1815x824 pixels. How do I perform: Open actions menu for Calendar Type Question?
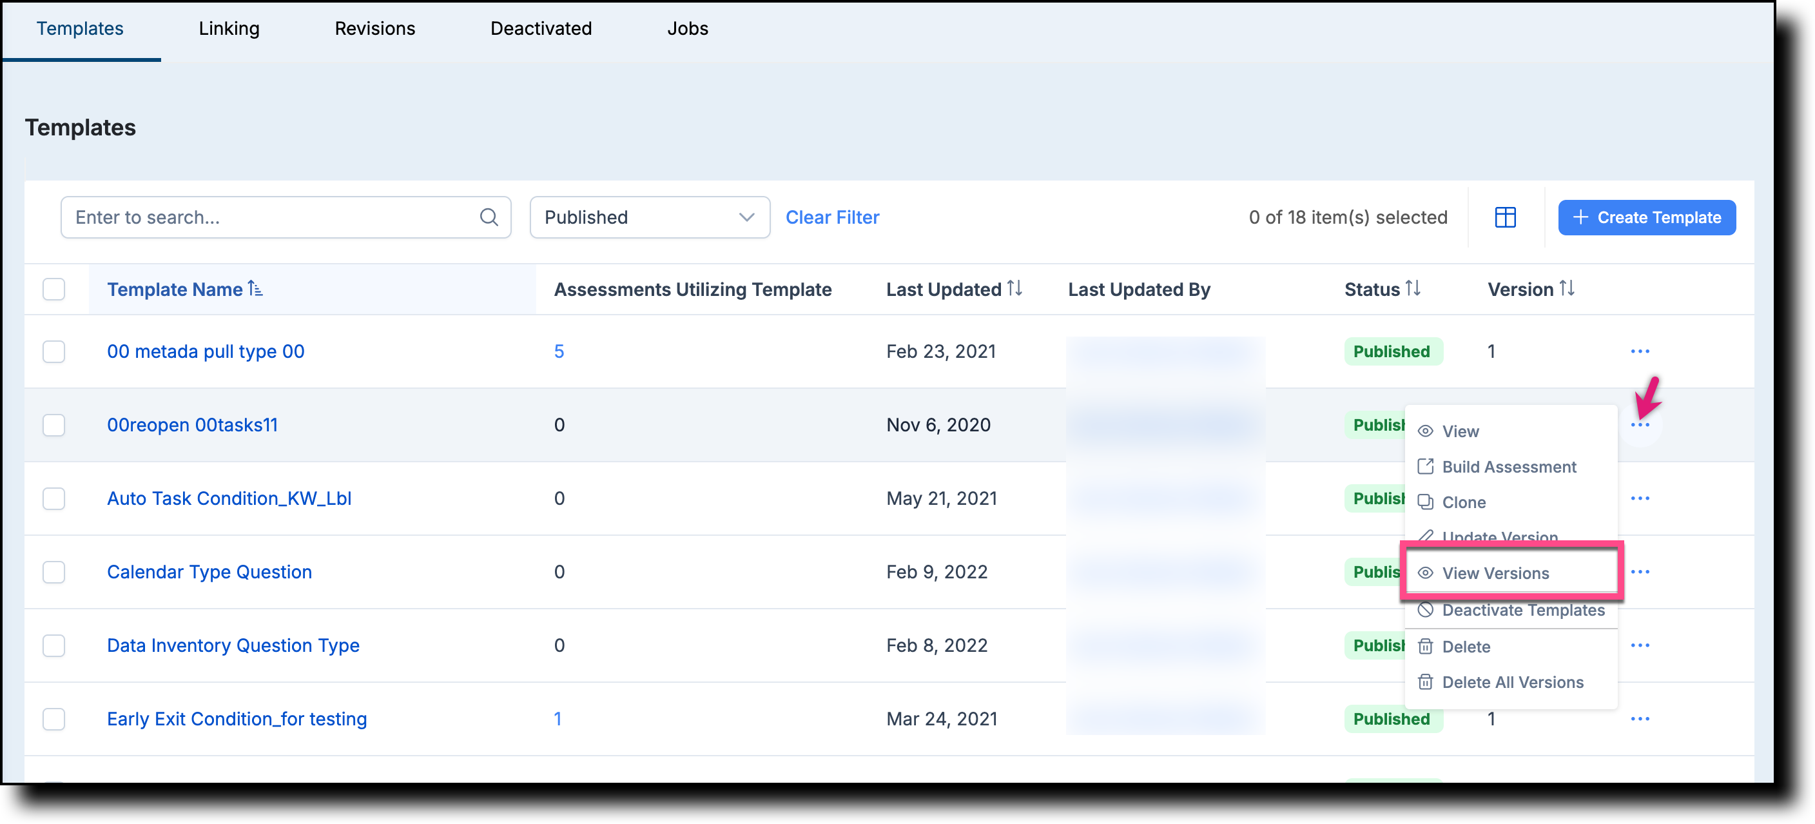coord(1639,572)
